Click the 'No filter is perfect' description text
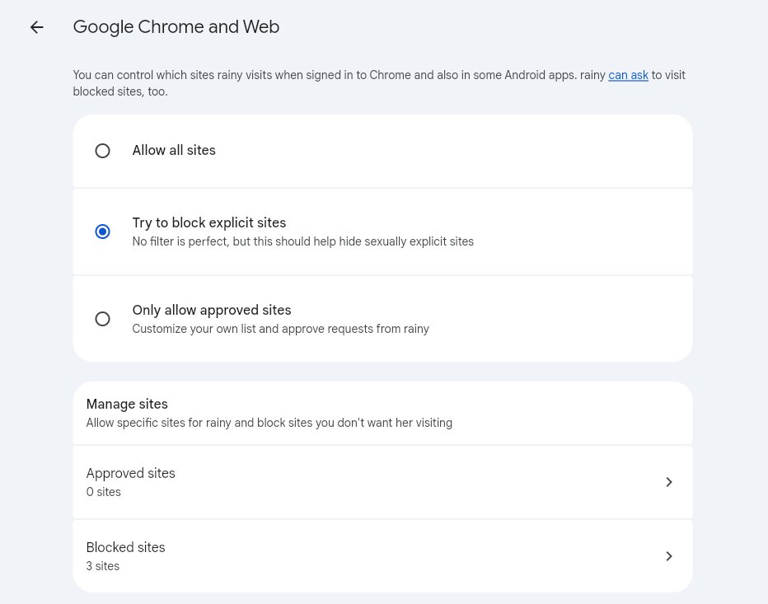Screen dimensions: 768x604 point(302,241)
